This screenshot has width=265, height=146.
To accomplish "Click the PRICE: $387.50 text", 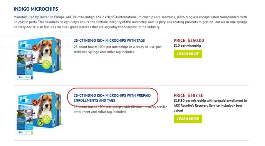I will pyautogui.click(x=188, y=95).
